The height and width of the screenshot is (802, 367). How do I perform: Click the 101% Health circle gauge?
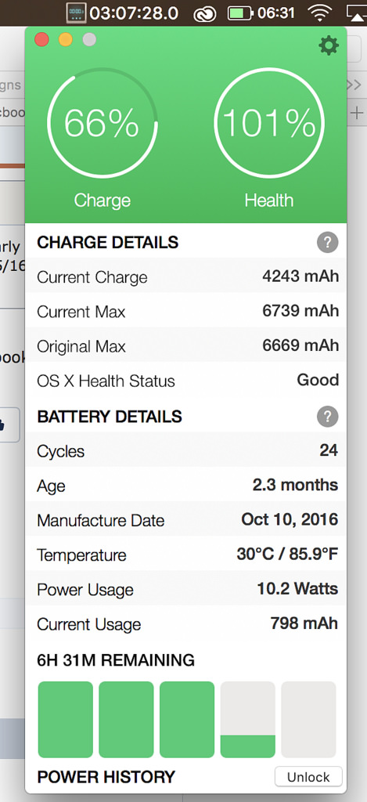click(269, 123)
